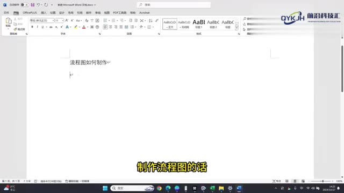The width and height of the screenshot is (344, 193).
Task: Switch to the PDF tools tab
Action: pos(119,13)
